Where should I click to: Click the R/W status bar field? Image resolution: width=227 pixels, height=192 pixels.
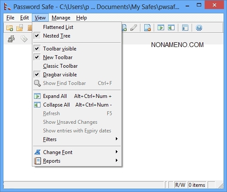tap(180, 185)
